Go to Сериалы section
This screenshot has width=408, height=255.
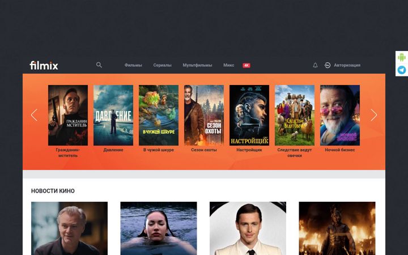[x=162, y=65]
